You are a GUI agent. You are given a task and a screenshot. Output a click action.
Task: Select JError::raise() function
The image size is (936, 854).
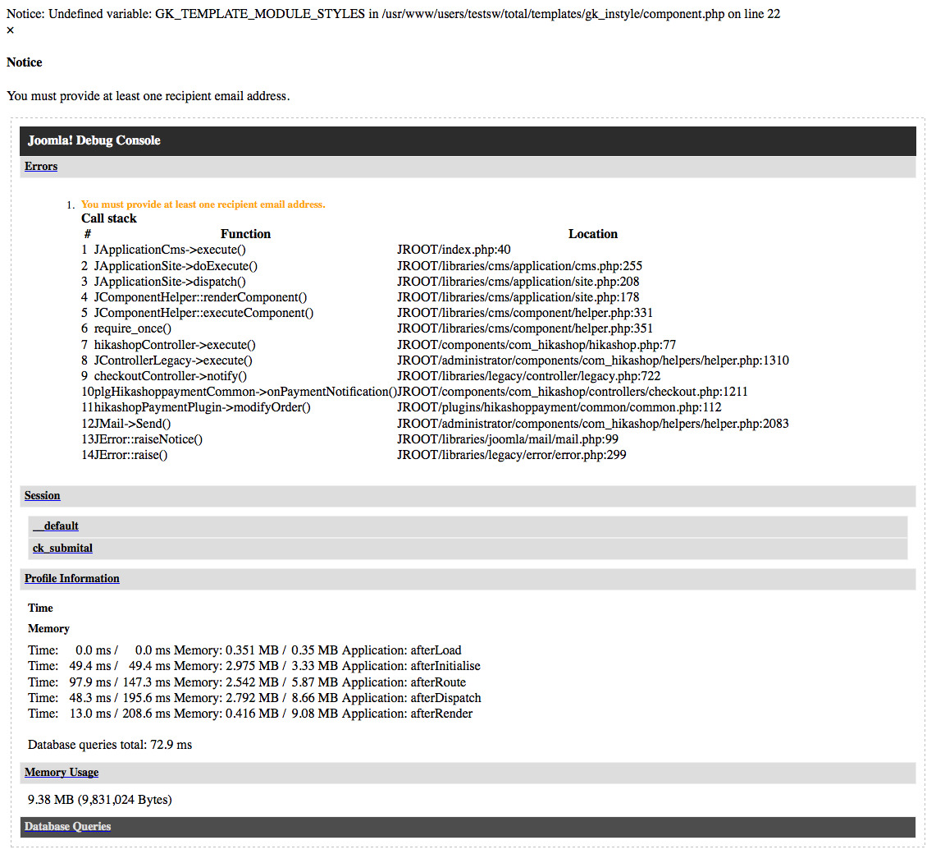click(130, 455)
